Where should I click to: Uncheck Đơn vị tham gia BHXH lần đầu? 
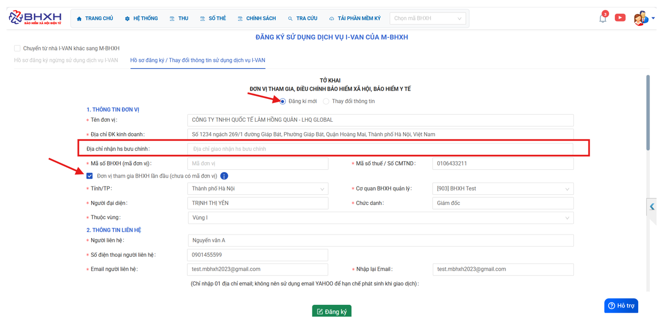[x=90, y=176]
